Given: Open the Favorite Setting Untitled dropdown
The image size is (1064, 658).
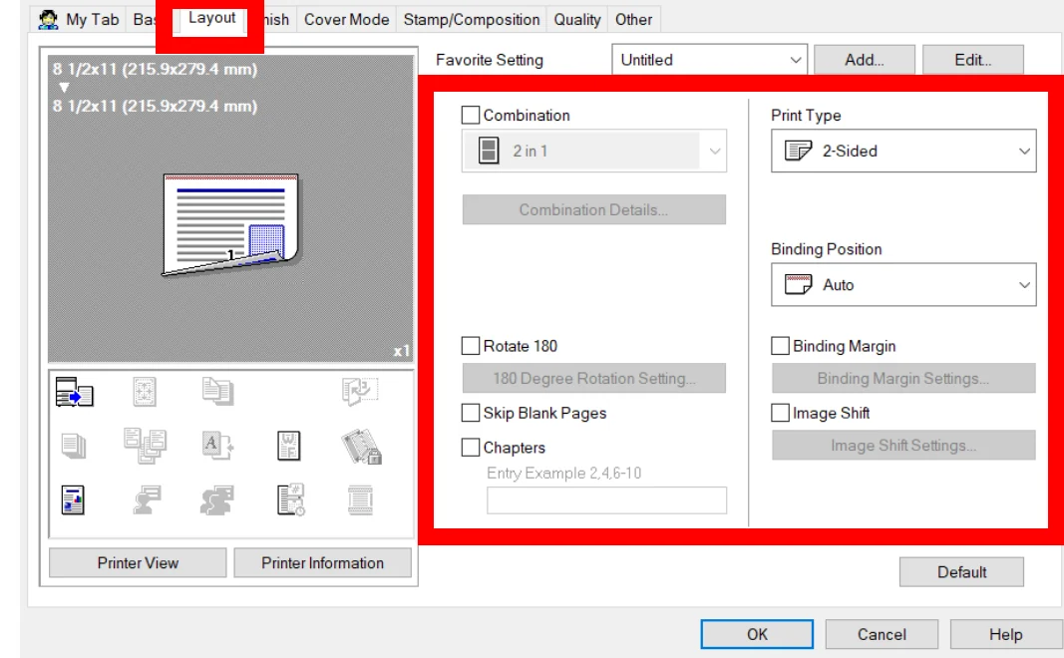Looking at the screenshot, I should (709, 60).
